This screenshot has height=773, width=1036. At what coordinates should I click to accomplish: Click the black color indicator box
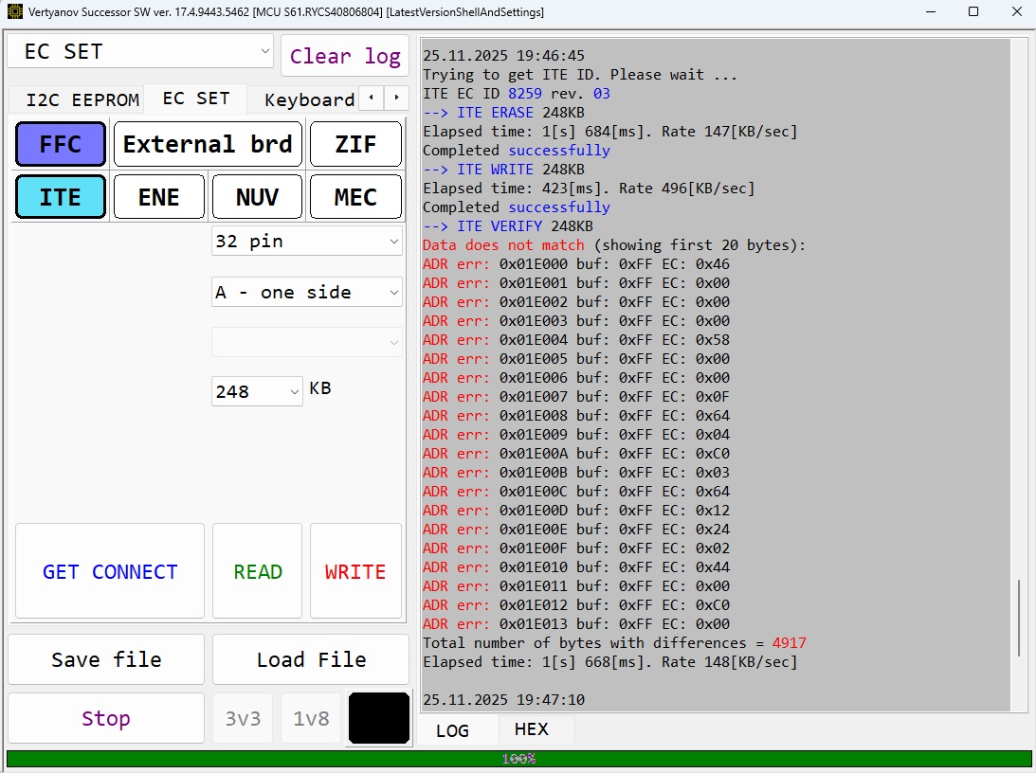[x=378, y=718]
